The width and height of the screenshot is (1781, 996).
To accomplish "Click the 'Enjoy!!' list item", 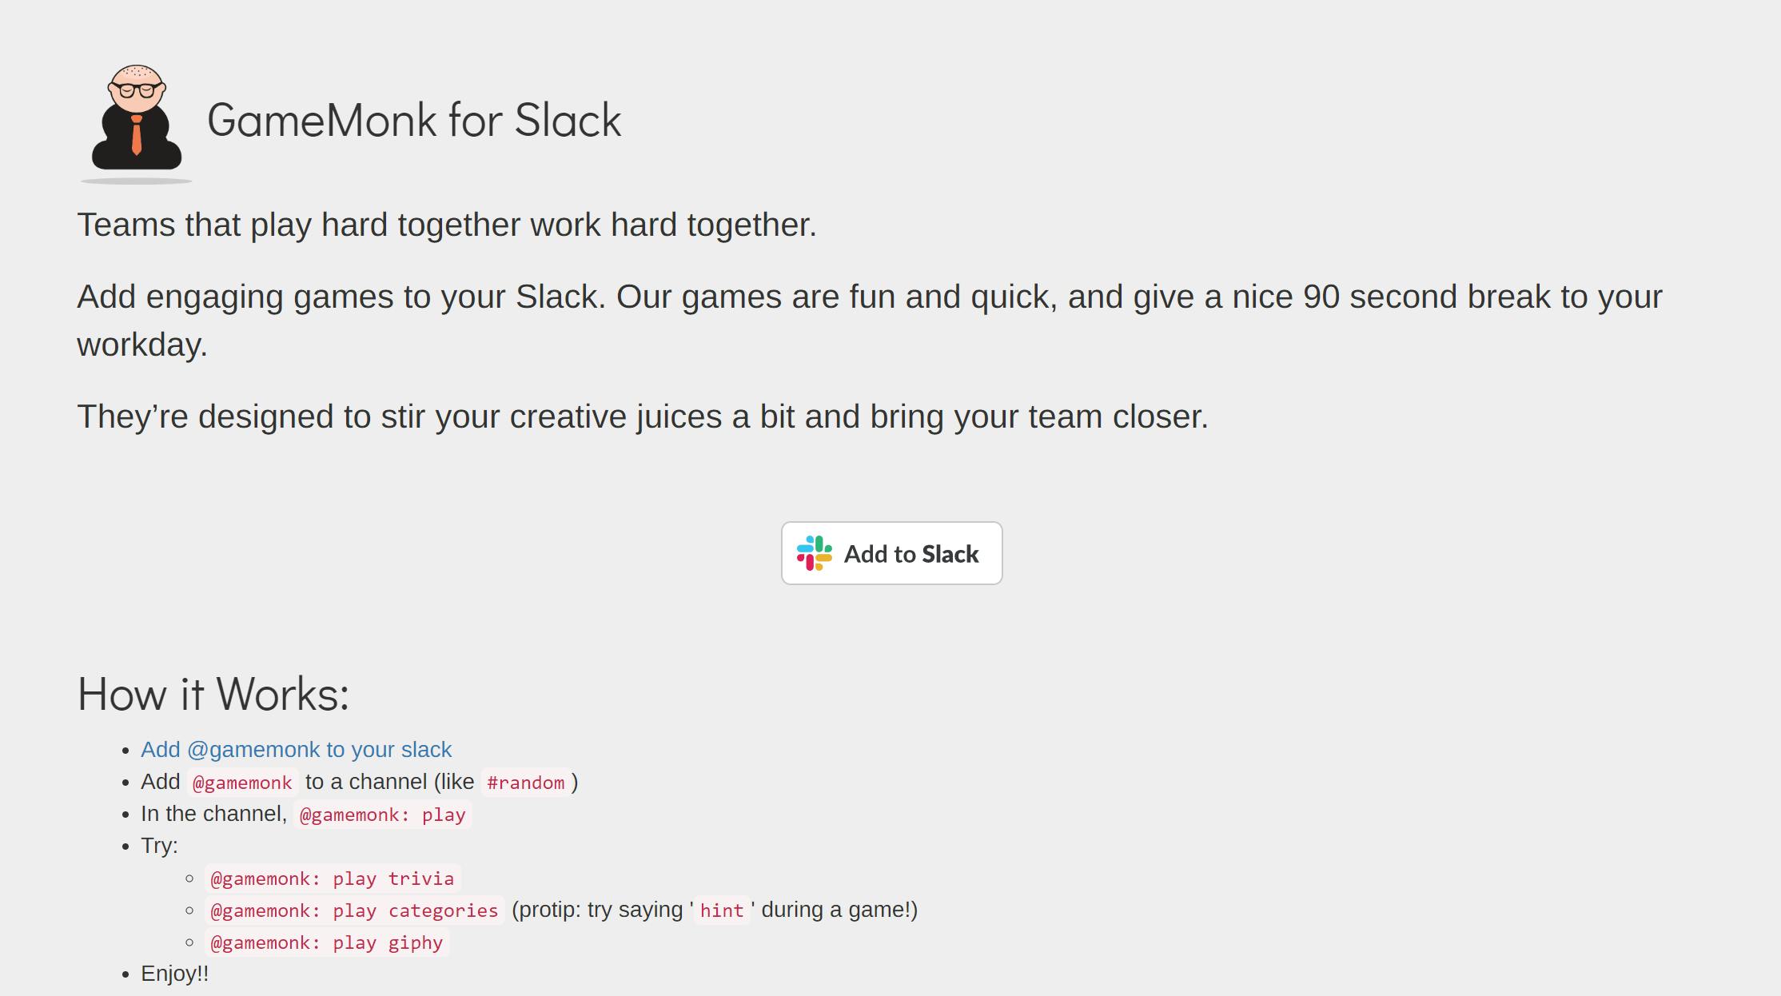I will coord(173,974).
